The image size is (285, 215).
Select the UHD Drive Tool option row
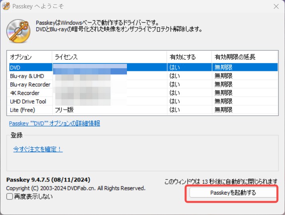click(143, 101)
